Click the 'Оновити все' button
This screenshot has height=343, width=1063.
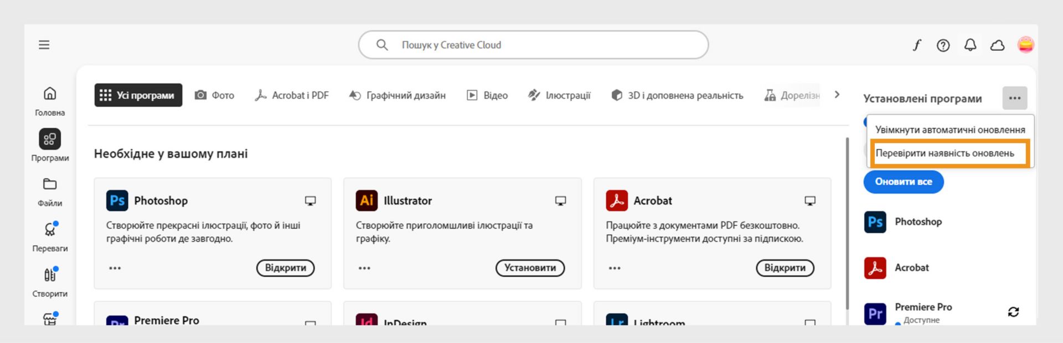click(x=903, y=182)
